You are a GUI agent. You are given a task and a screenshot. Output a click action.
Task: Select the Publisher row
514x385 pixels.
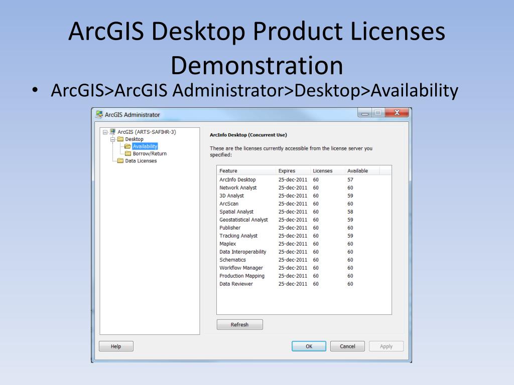click(x=304, y=228)
